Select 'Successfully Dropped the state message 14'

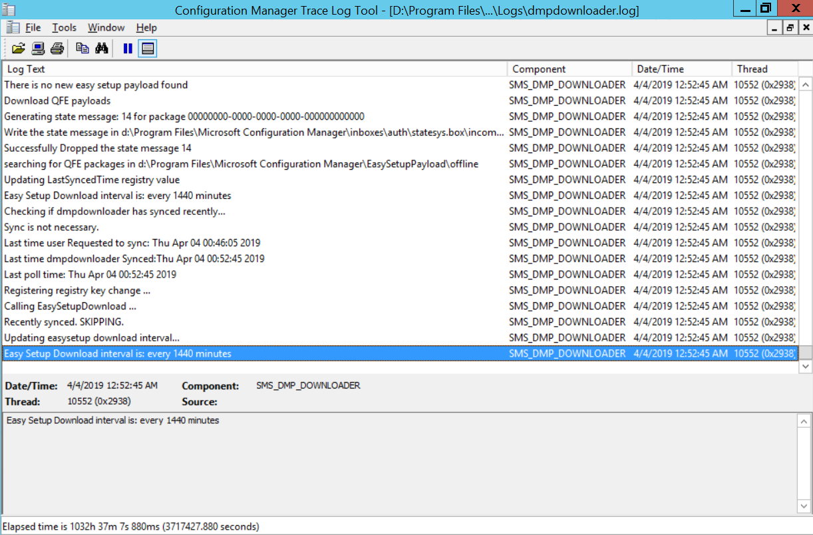[400, 148]
